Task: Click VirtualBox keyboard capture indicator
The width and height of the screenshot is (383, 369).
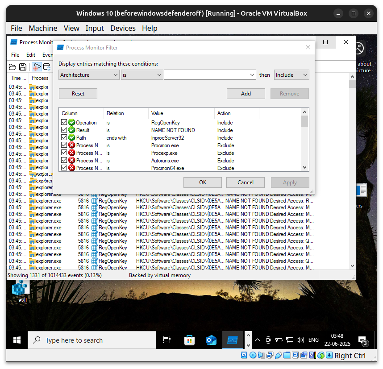Action: 329,355
